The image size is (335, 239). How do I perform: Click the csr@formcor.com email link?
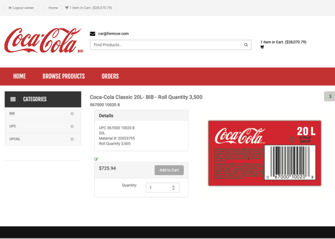click(x=113, y=34)
